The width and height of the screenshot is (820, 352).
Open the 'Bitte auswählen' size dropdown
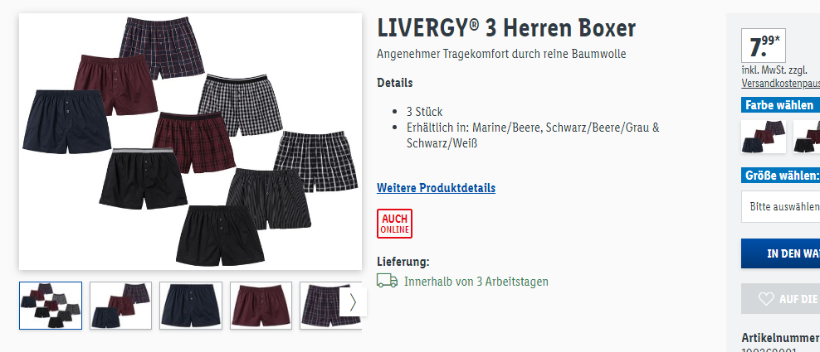[x=780, y=206]
